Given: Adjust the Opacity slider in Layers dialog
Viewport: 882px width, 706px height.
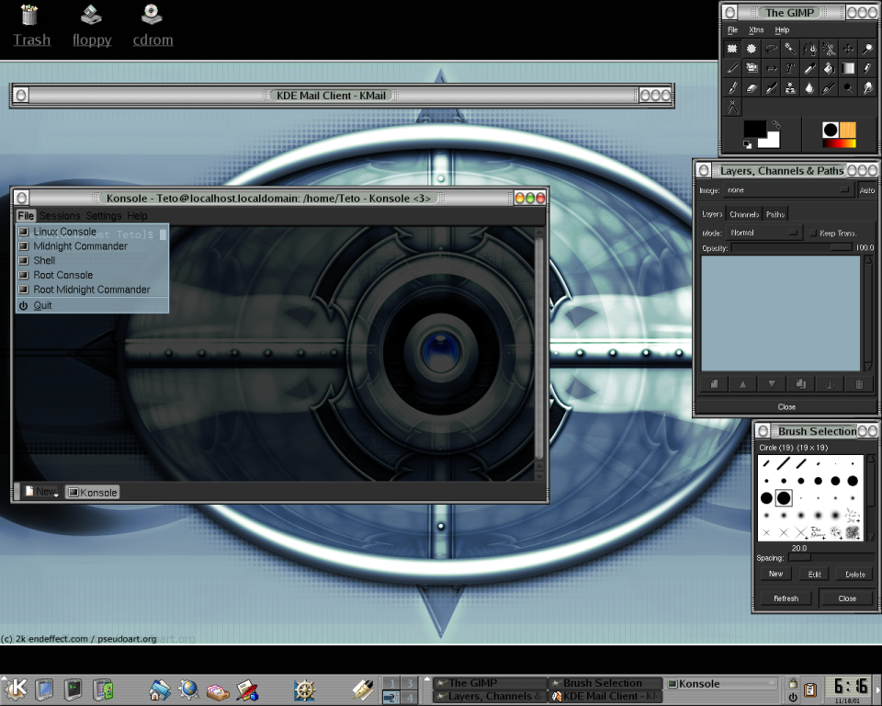Looking at the screenshot, I should pos(791,247).
